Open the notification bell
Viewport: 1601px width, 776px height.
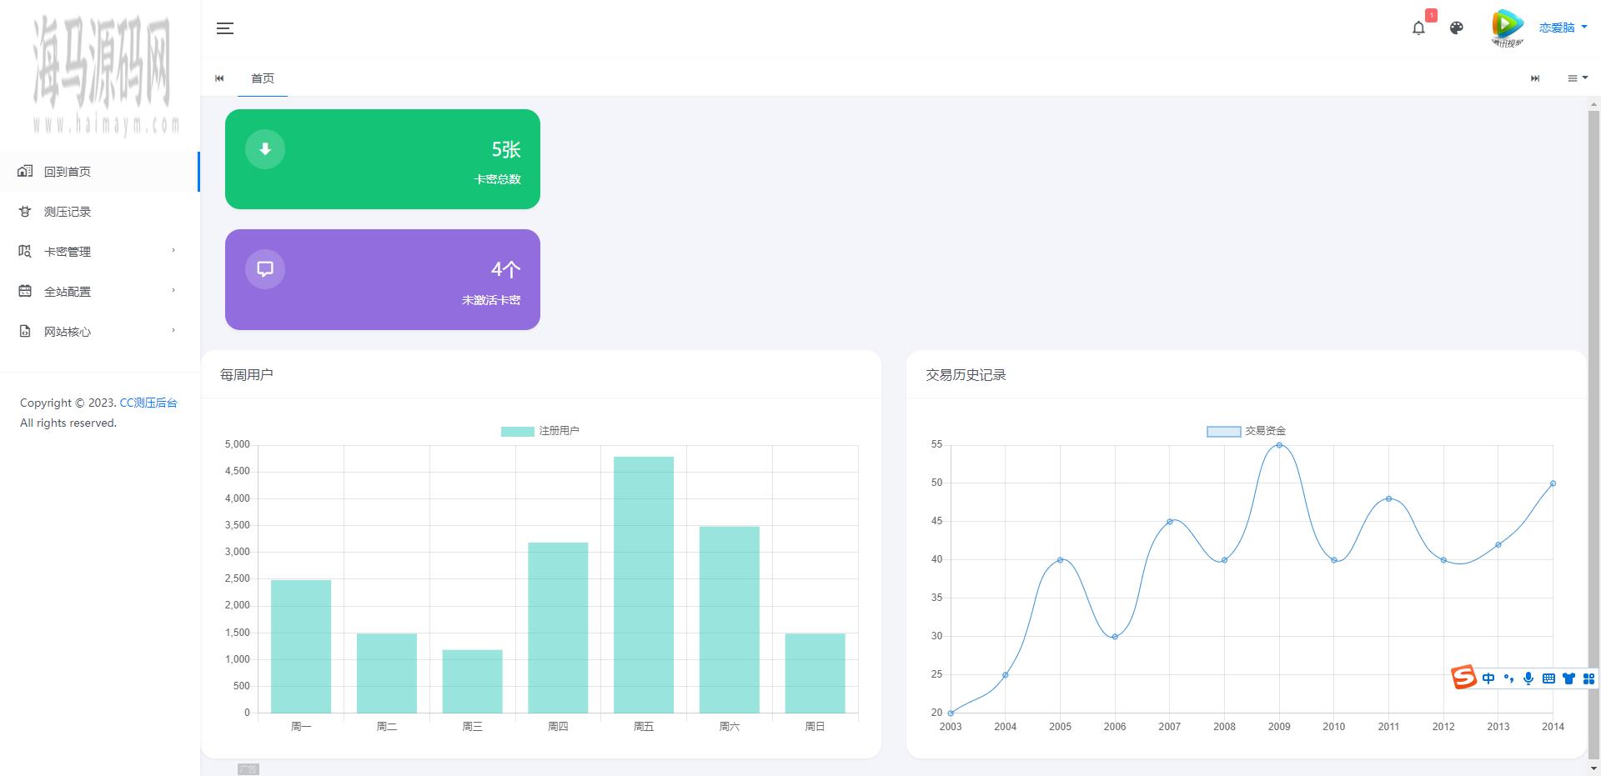1418,28
